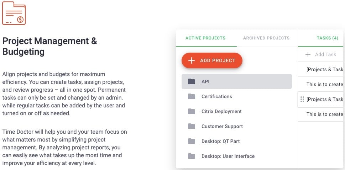Open the Customer Support project

tap(222, 126)
